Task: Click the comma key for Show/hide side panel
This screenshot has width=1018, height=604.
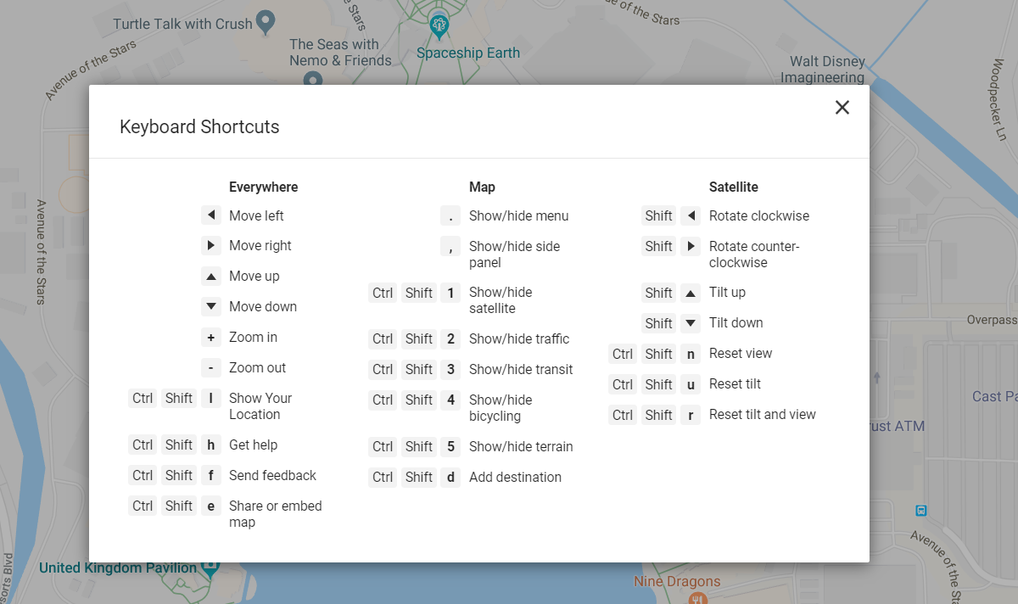Action: [x=450, y=246]
